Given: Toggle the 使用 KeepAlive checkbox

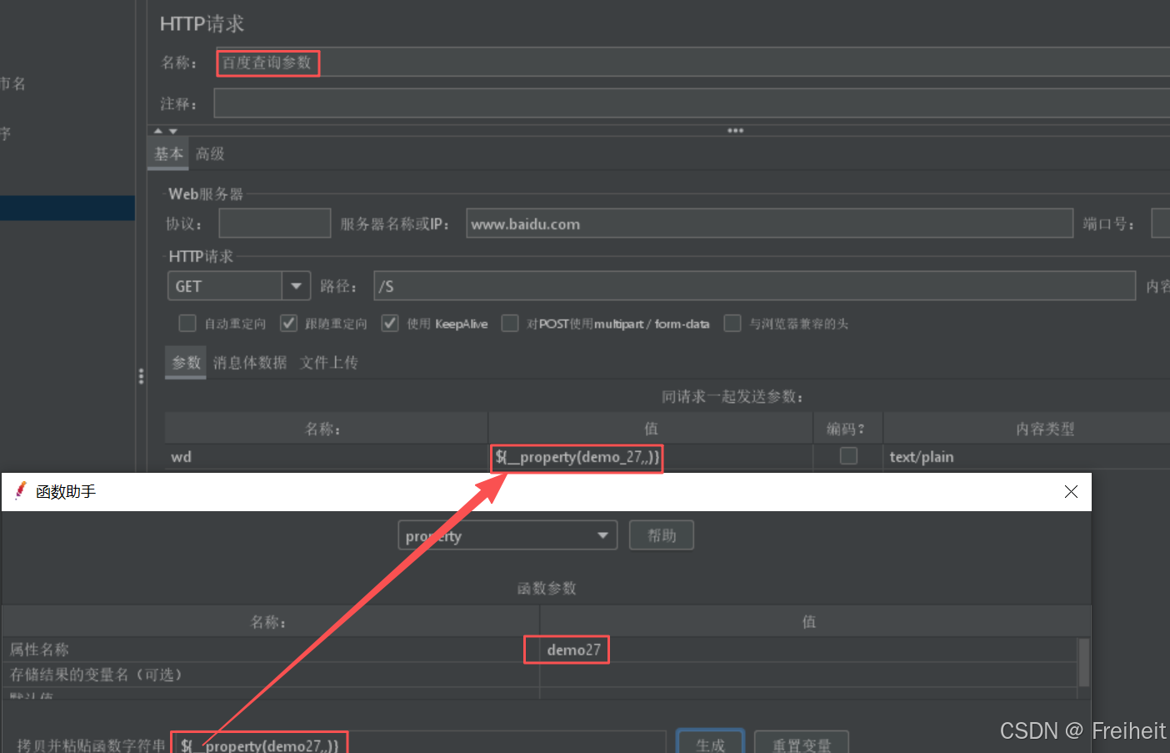Looking at the screenshot, I should point(390,323).
